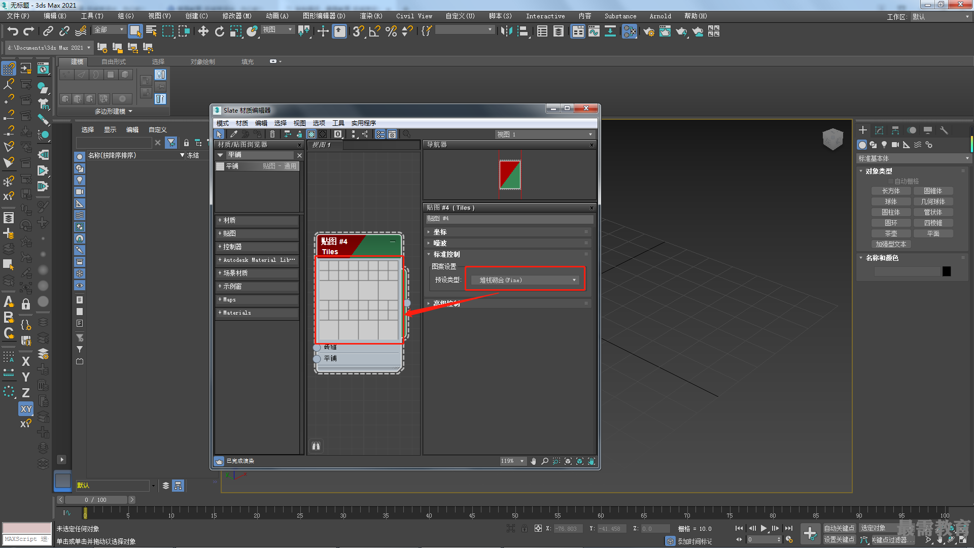Click the navigator preview thumbnail

pyautogui.click(x=510, y=175)
